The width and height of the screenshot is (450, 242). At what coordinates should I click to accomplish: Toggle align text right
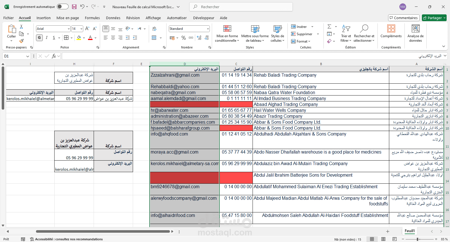click(x=120, y=37)
